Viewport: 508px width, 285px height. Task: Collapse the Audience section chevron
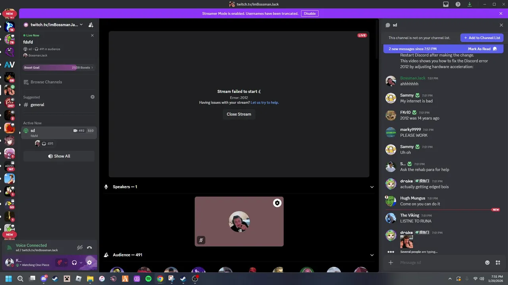[x=372, y=255]
